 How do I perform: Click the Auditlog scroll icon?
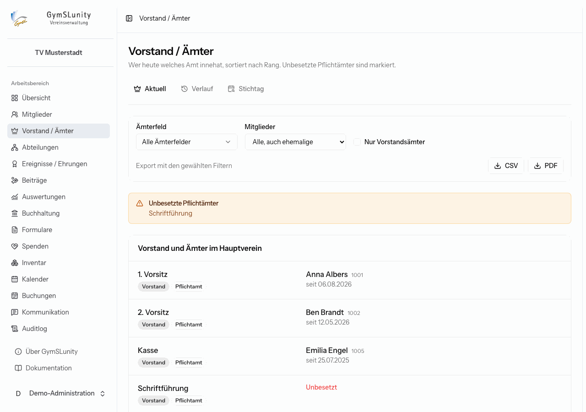(15, 329)
